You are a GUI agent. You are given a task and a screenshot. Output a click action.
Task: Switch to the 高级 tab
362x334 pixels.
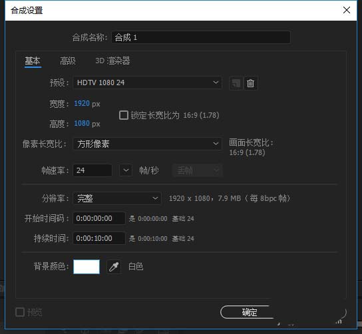pos(68,61)
